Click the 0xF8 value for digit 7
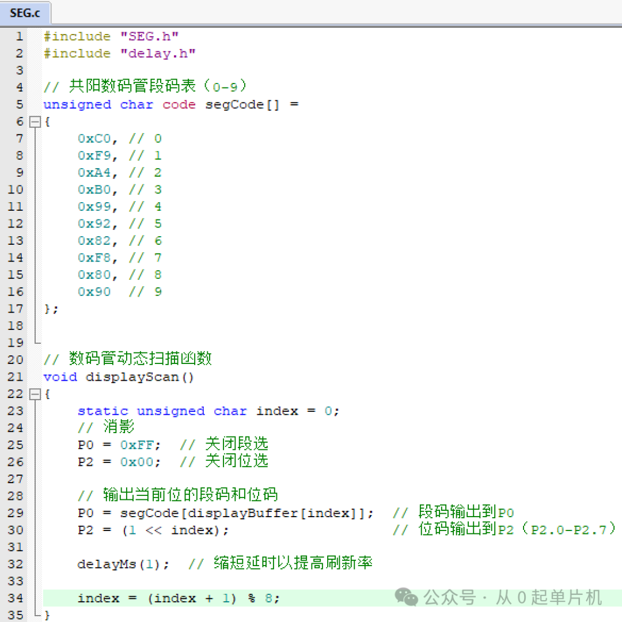Screen dimensions: 622x622 (x=94, y=258)
